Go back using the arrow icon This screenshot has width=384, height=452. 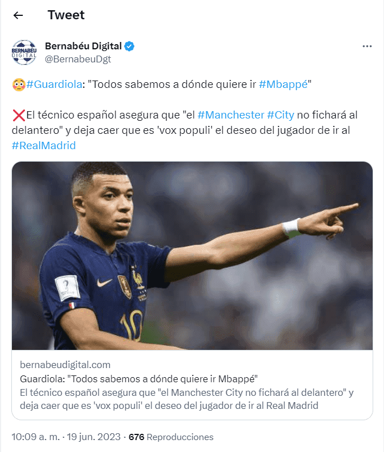point(18,15)
